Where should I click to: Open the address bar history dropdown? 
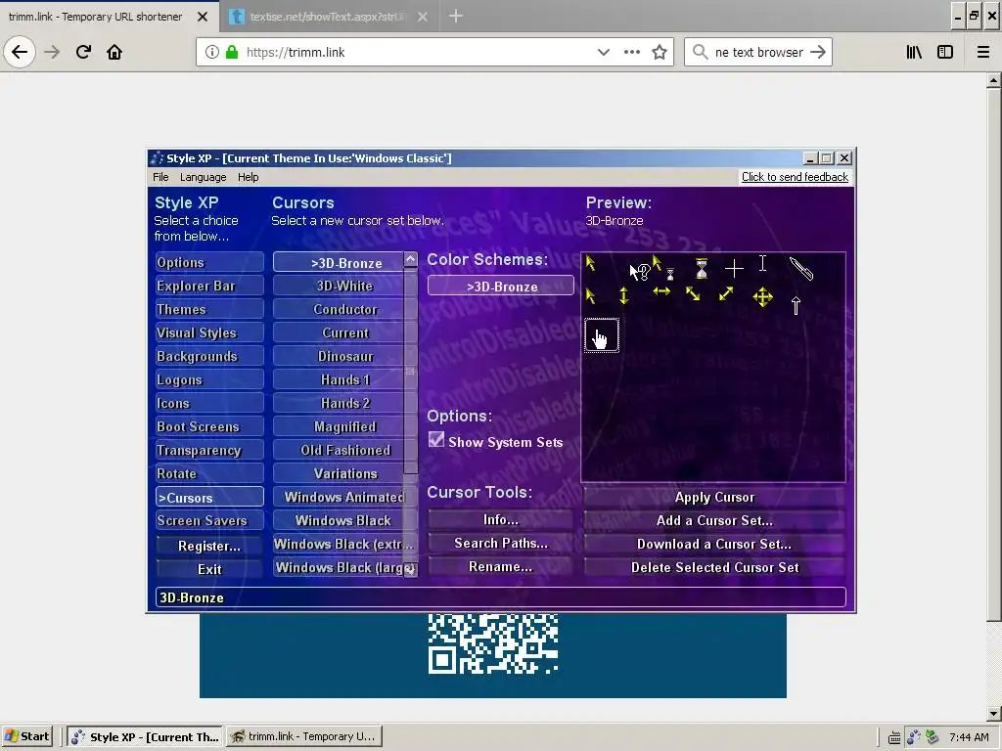coord(603,53)
